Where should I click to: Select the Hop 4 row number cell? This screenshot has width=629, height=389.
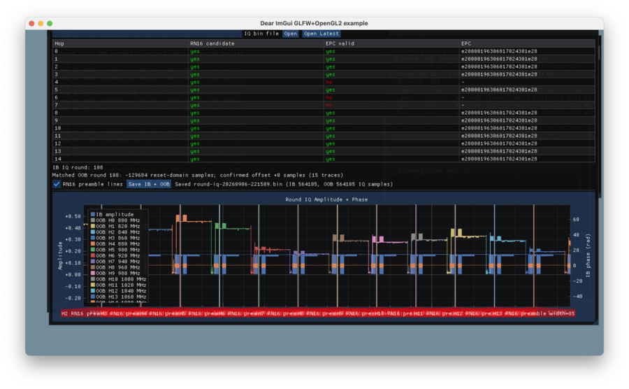click(x=56, y=83)
